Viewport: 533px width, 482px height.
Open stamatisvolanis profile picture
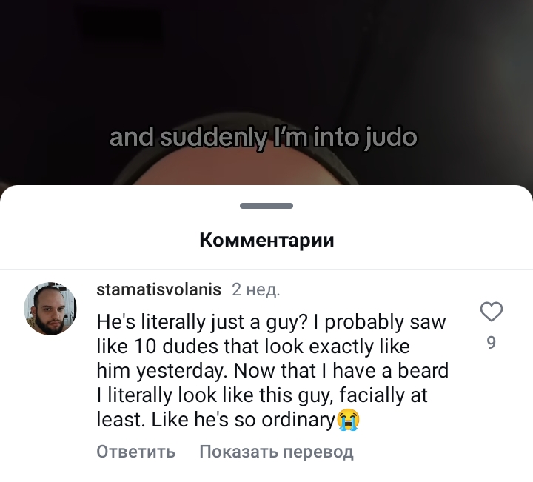pyautogui.click(x=50, y=308)
